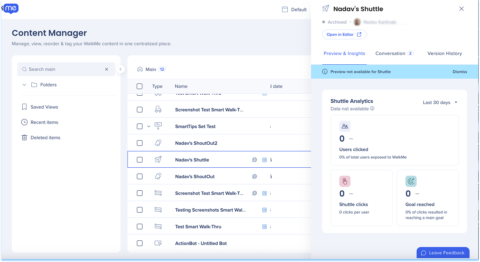Viewport: 480px width, 262px height.
Task: Click the Saved Views bookmark icon
Action: [x=24, y=107]
